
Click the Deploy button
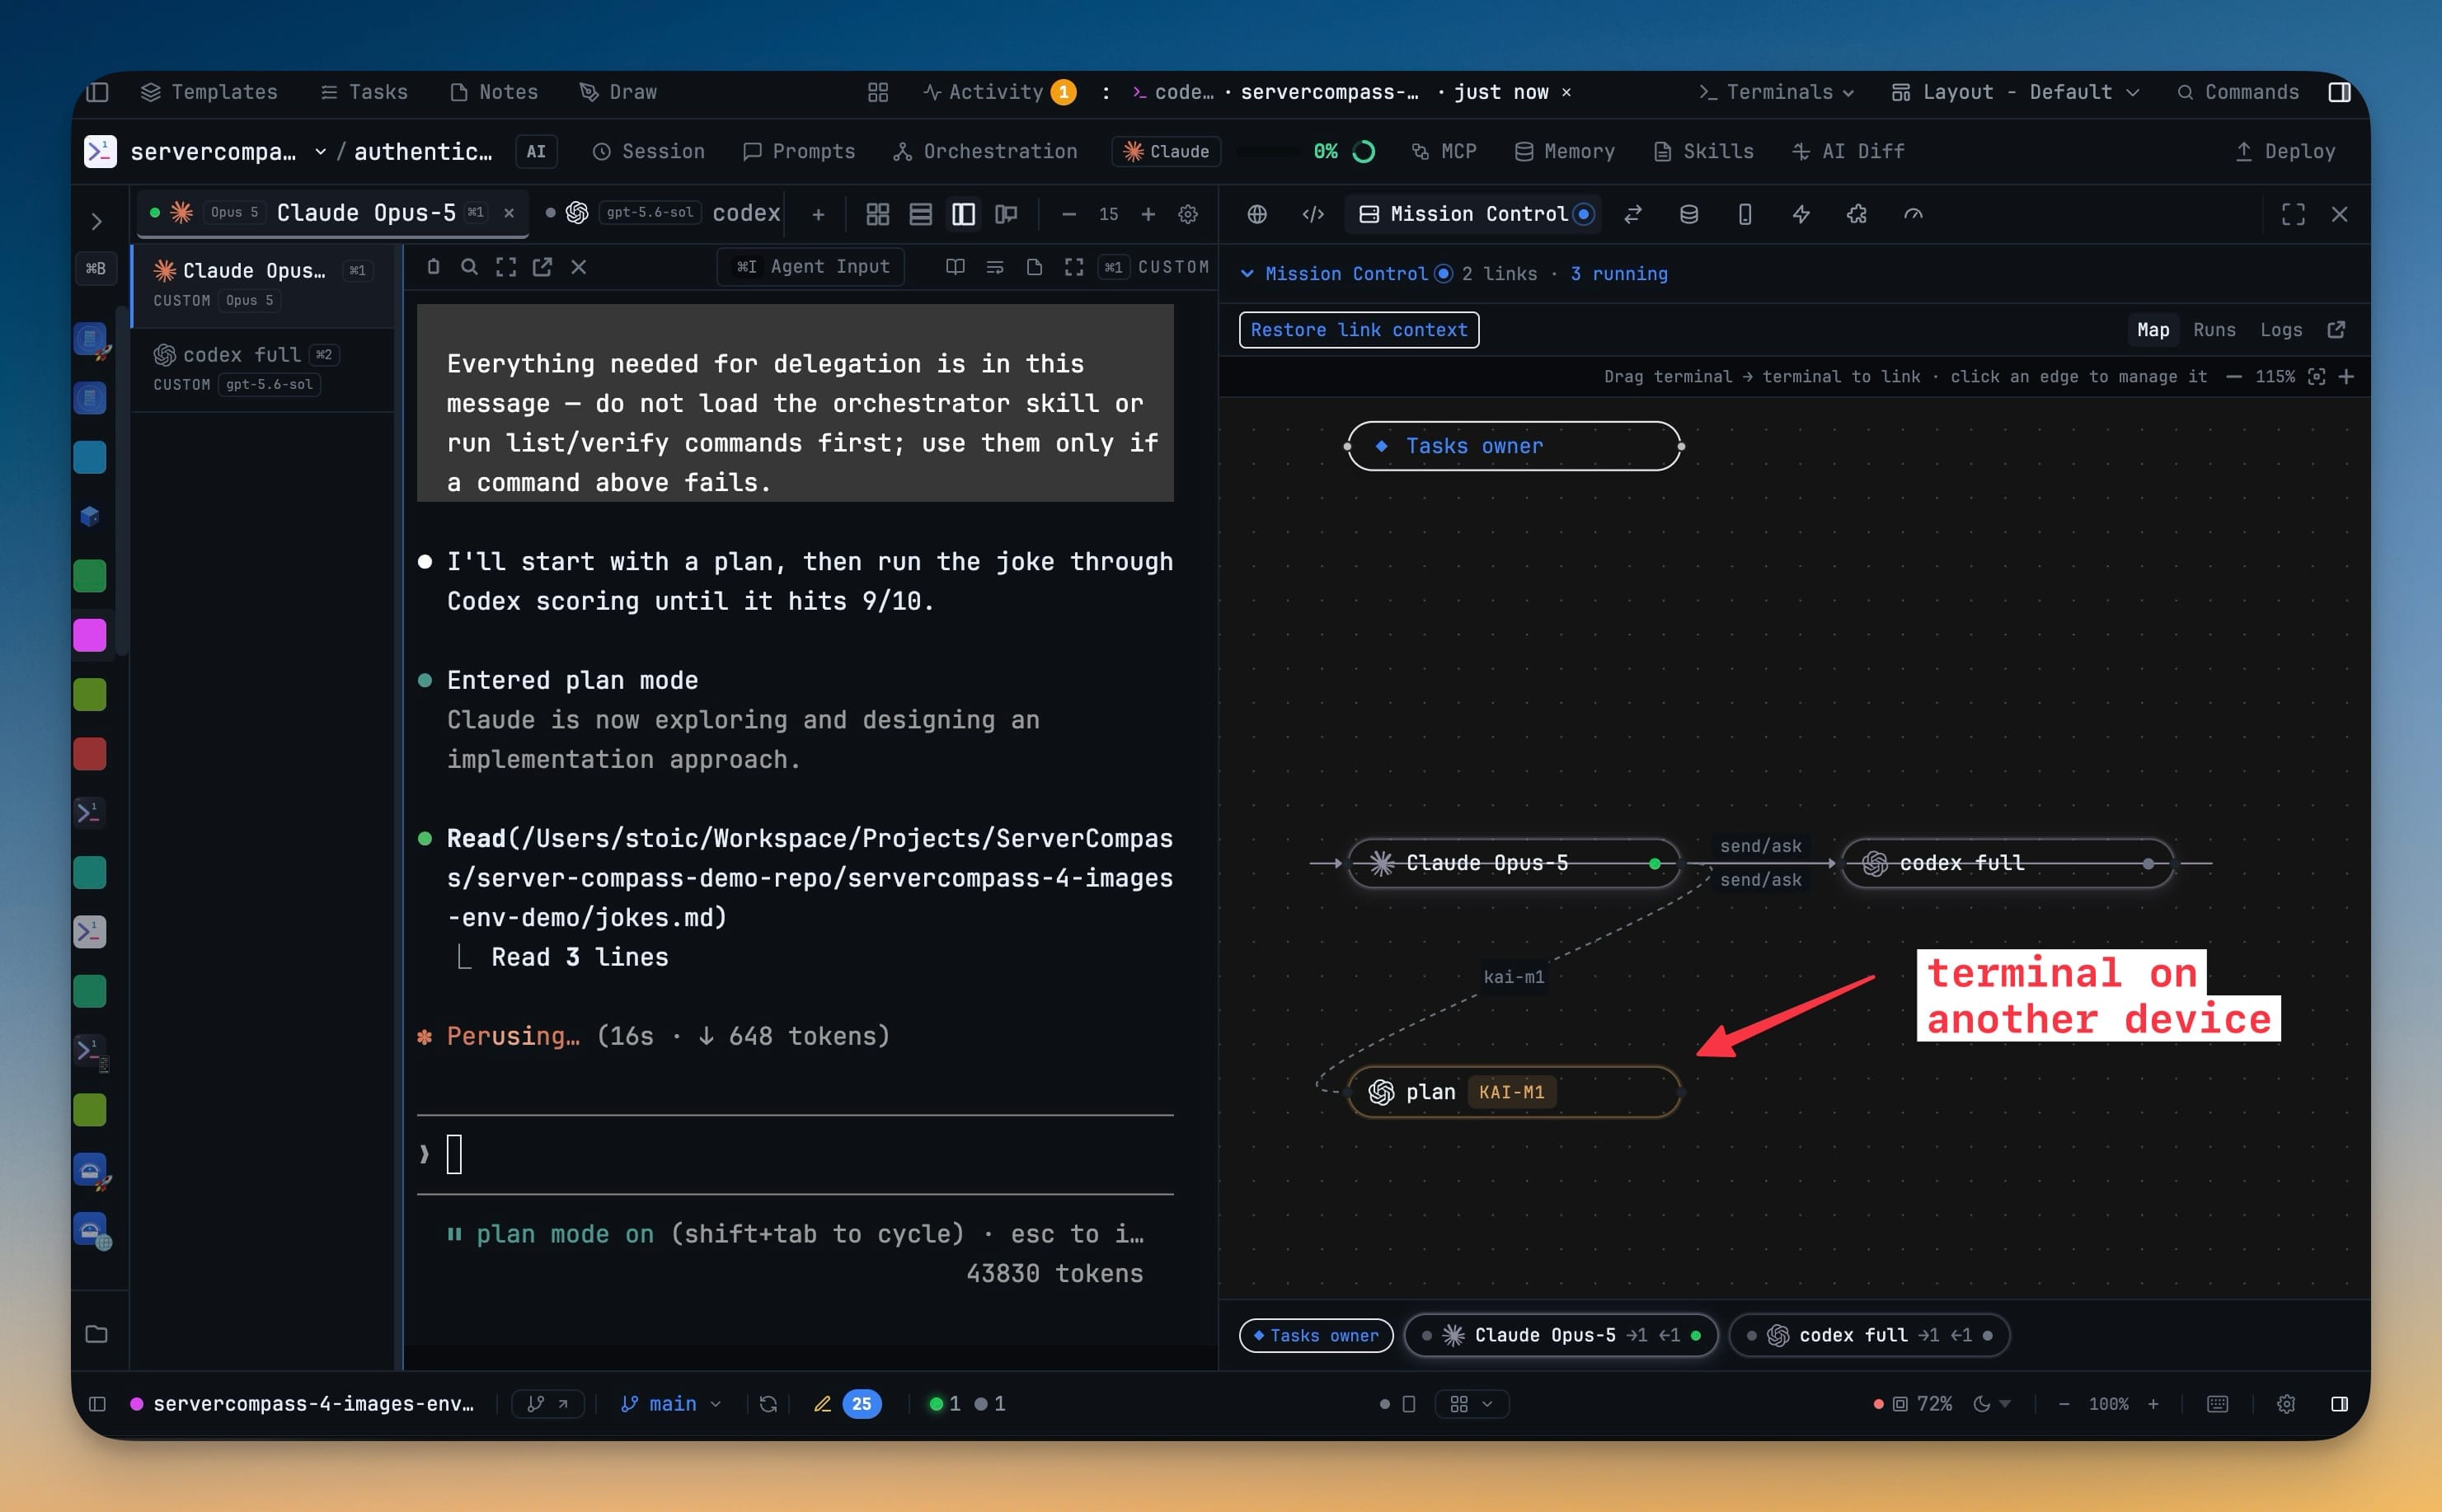[x=2285, y=151]
